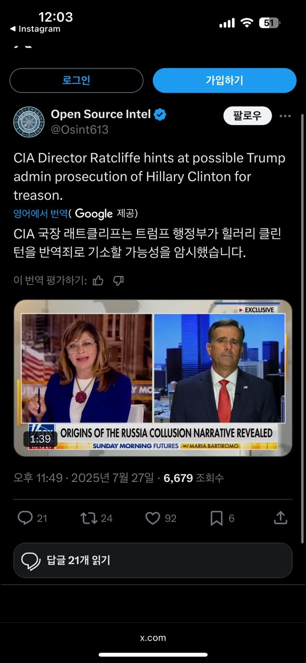Tap 영어에서 번역 translation link

[x=40, y=214]
